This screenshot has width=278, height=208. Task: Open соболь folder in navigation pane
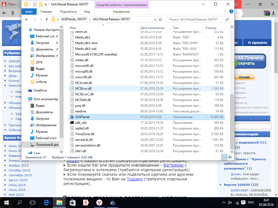(x=41, y=82)
